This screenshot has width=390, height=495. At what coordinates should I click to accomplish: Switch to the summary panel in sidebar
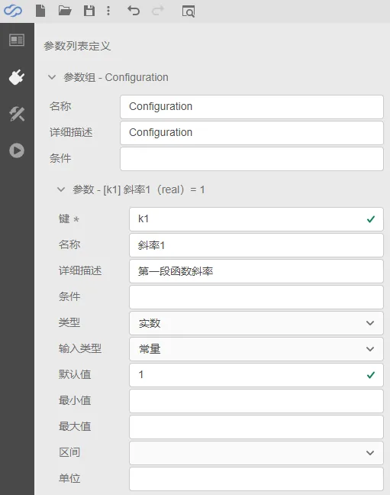pos(17,40)
